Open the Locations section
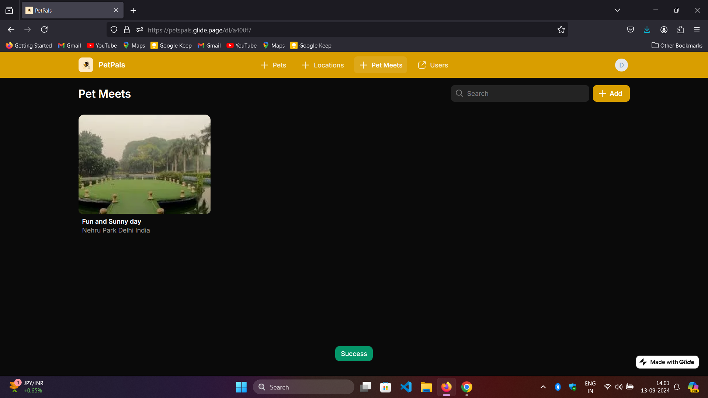Viewport: 708px width, 398px height. 322,65
